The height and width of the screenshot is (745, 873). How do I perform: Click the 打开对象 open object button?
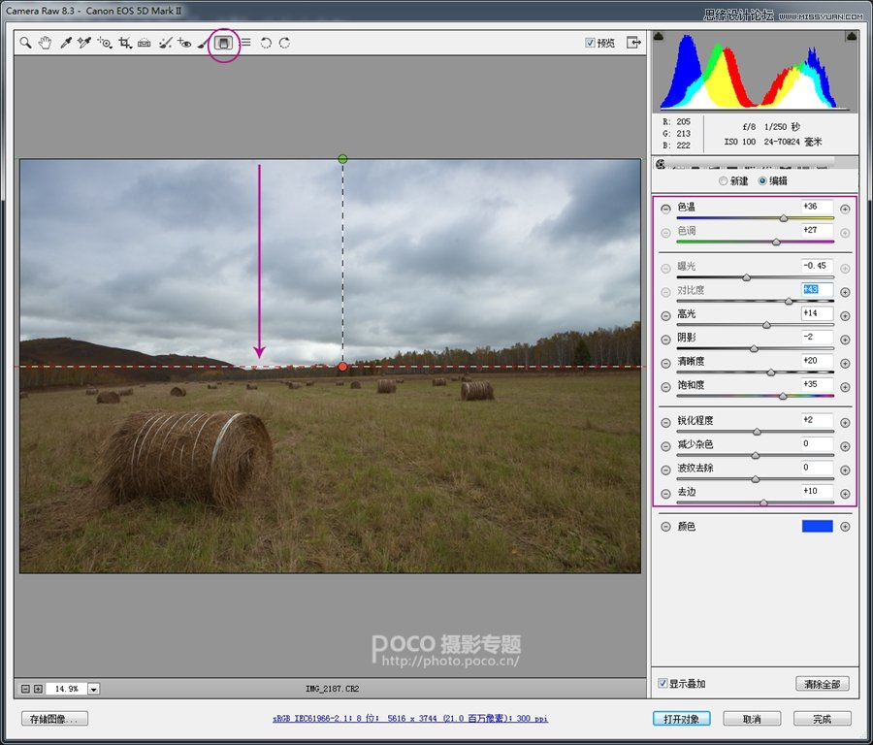(x=681, y=719)
